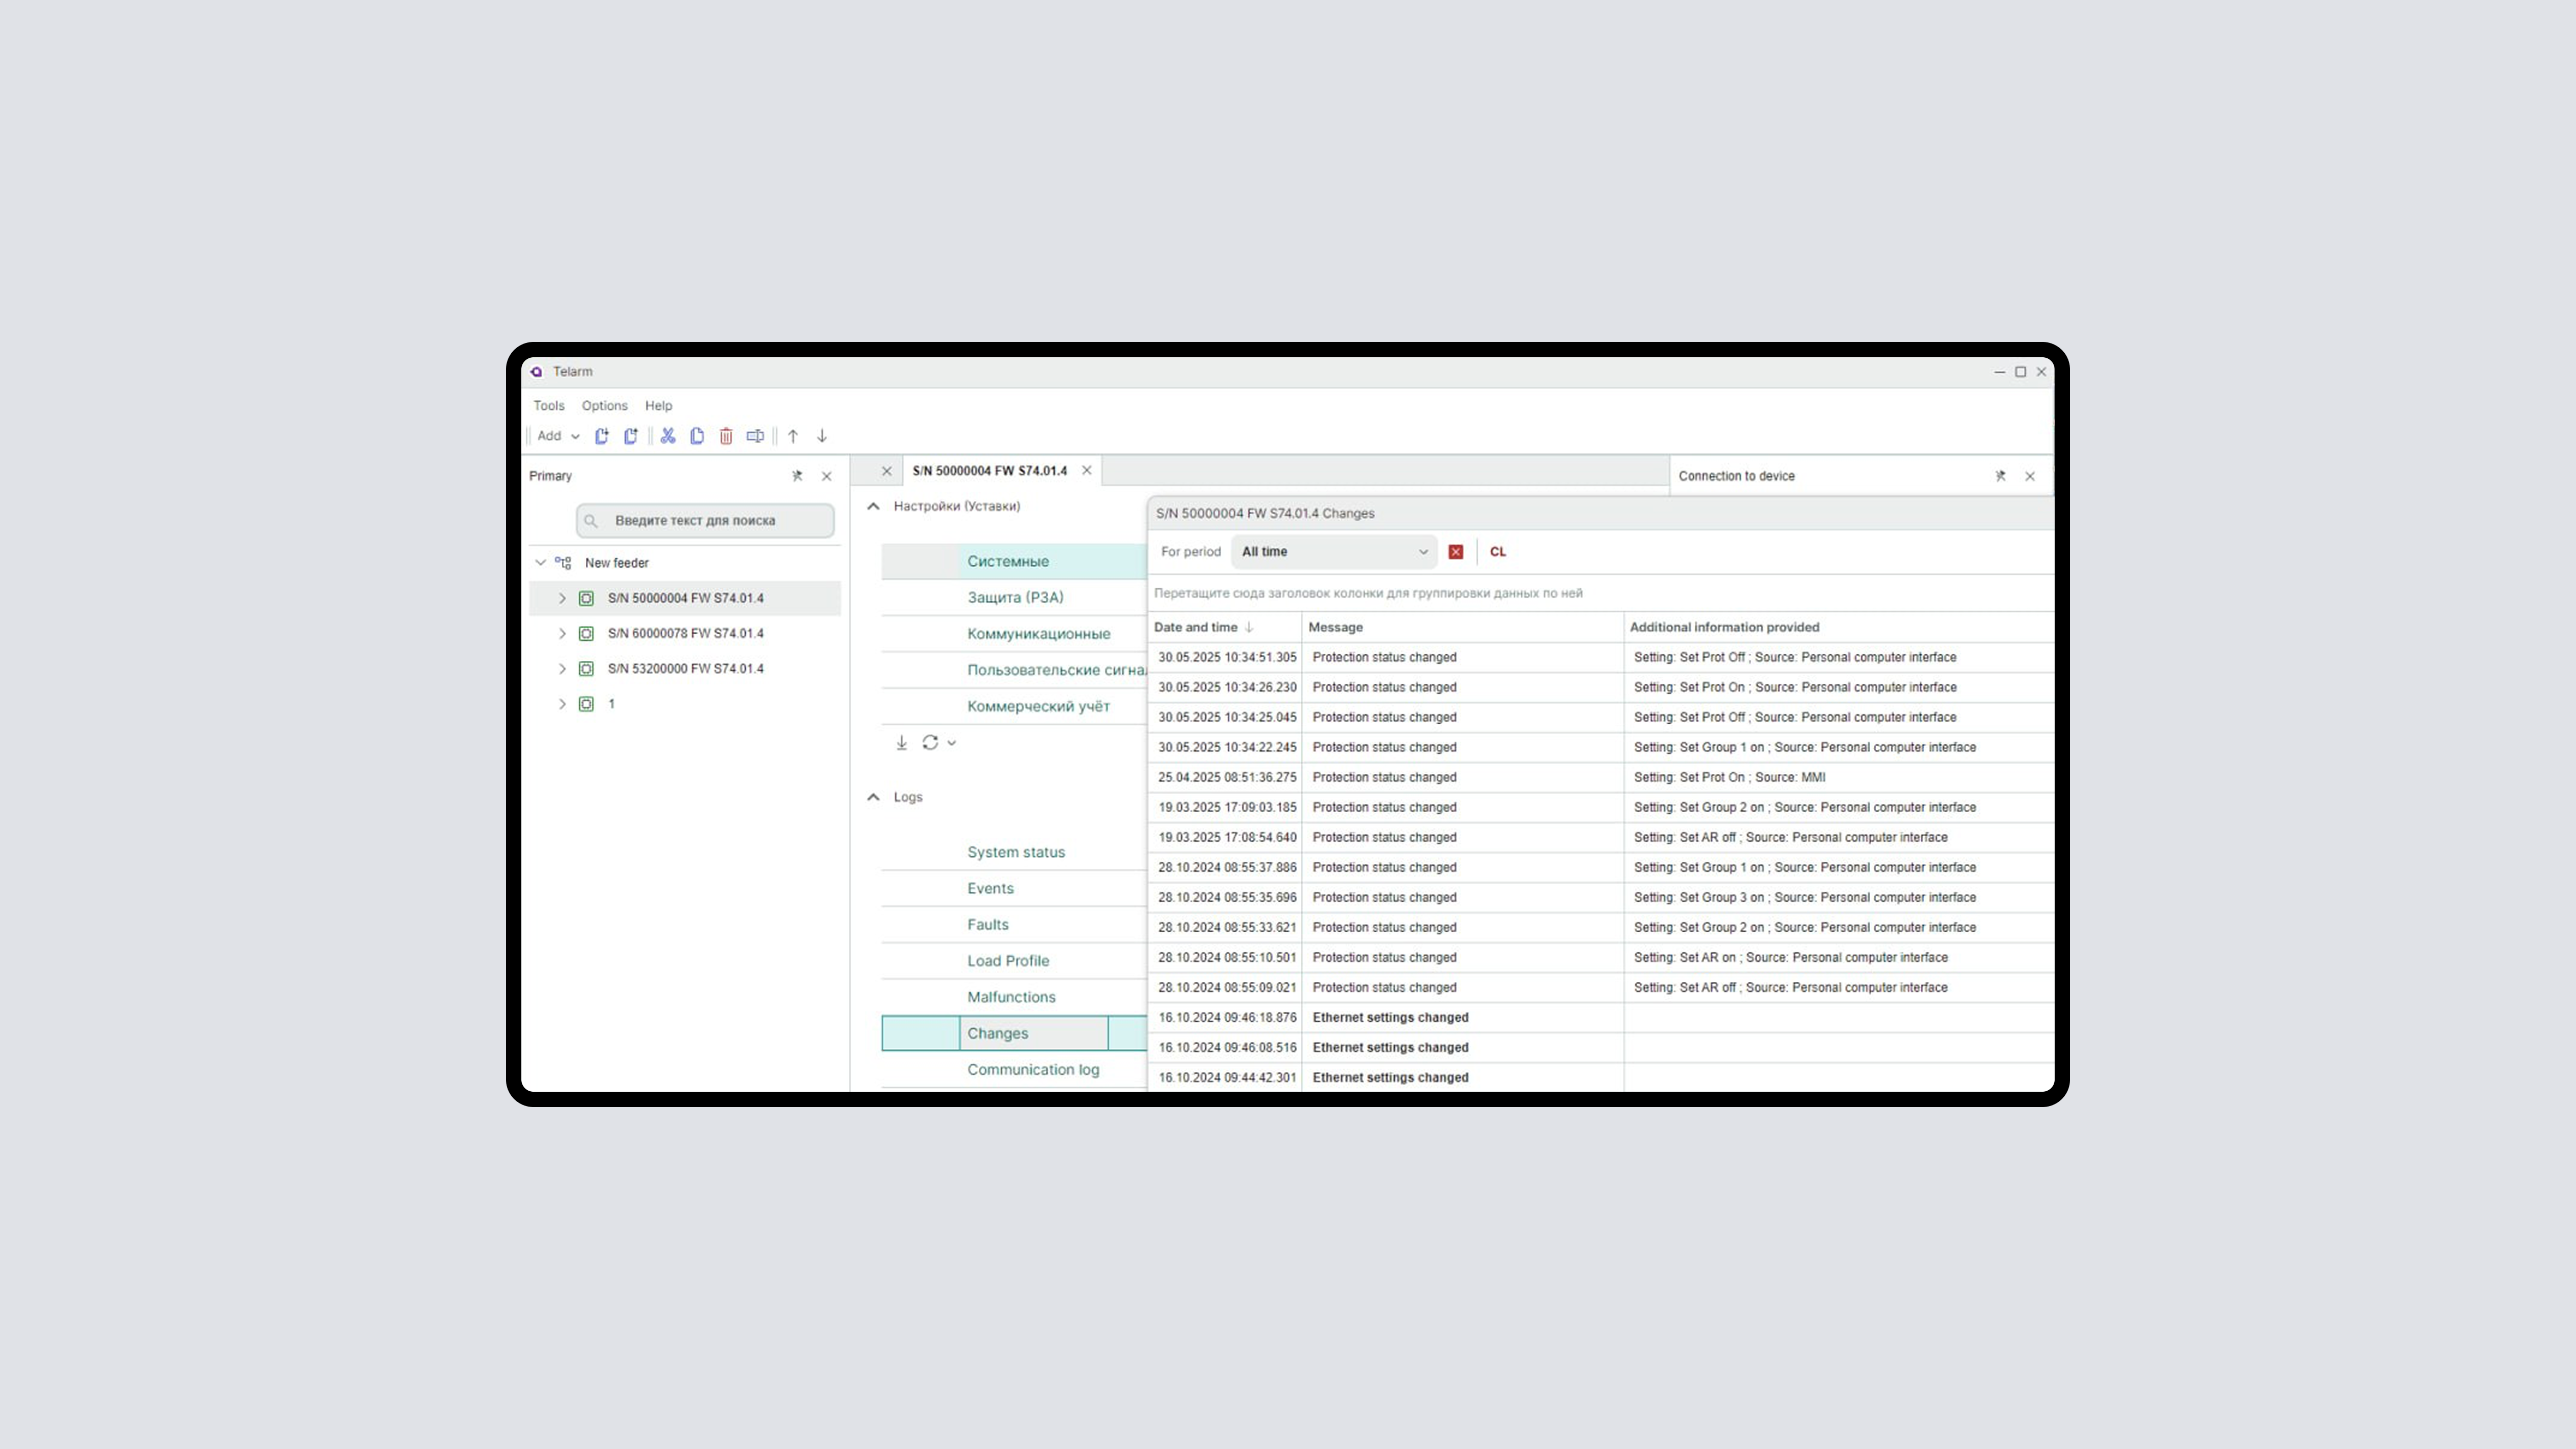Image resolution: width=2576 pixels, height=1449 pixels.
Task: Click the red X clear filter icon
Action: point(1456,552)
